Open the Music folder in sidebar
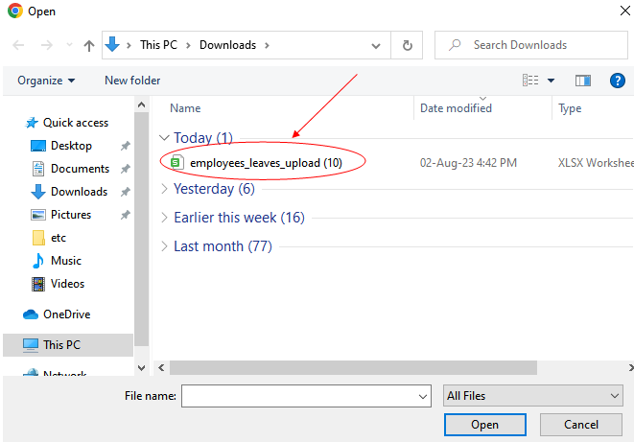634x442 pixels. pyautogui.click(x=65, y=261)
